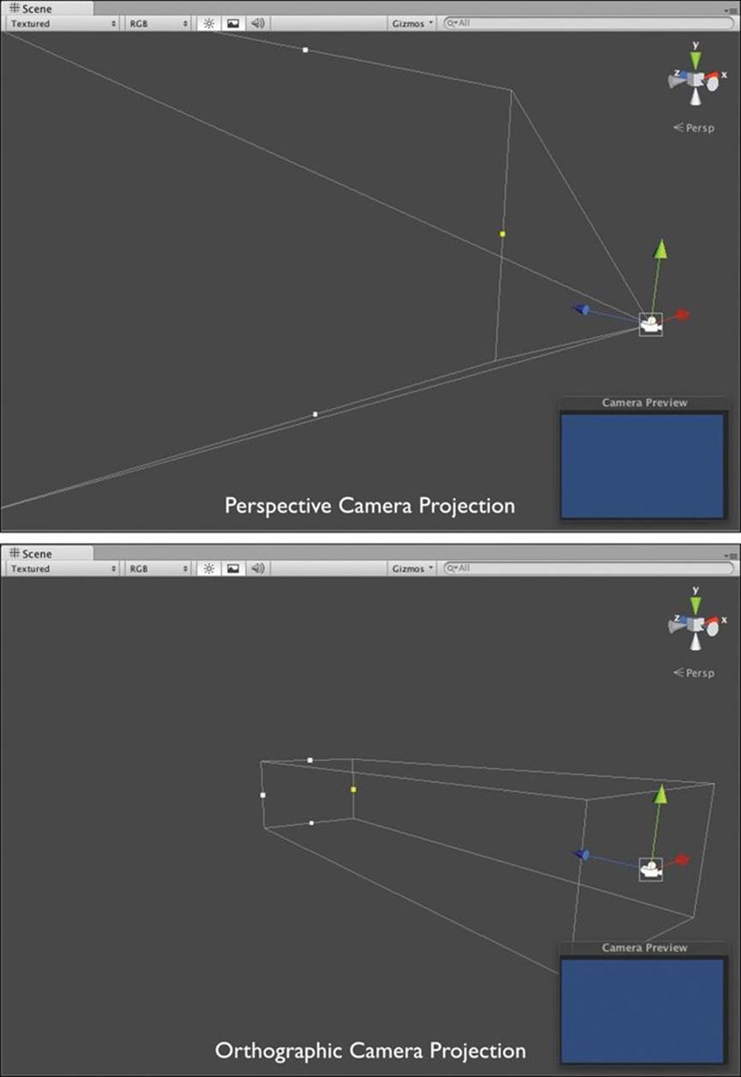The image size is (741, 1077).
Task: Toggle the image effects icon in top Scene toolbar
Action: 232,23
